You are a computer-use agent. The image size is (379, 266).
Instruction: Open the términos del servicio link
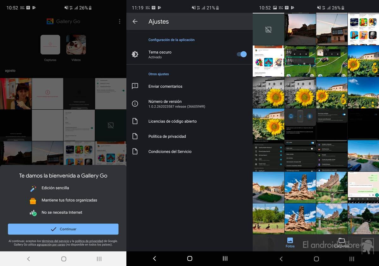coord(55,241)
